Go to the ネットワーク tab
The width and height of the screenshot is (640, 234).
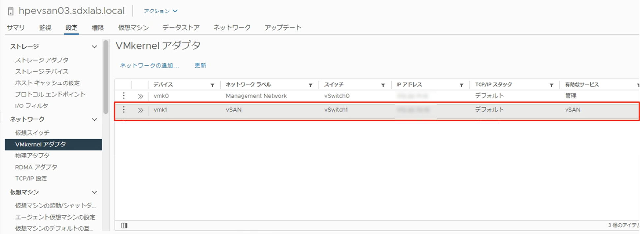pos(232,28)
